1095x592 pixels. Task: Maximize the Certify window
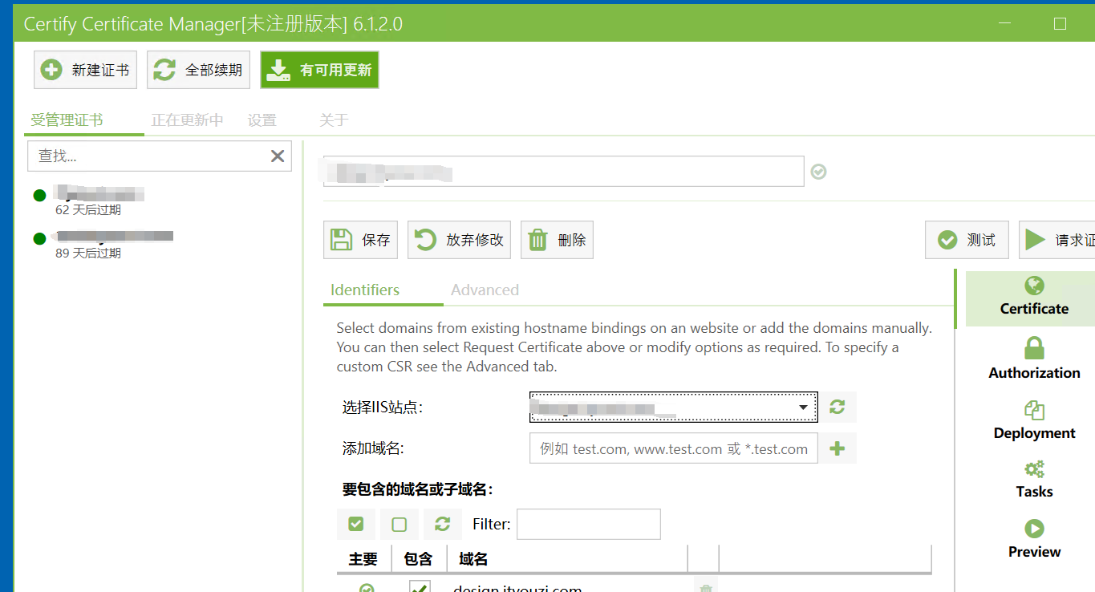pyautogui.click(x=1060, y=24)
